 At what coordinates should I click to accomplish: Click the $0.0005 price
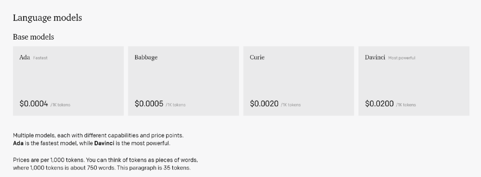149,104
